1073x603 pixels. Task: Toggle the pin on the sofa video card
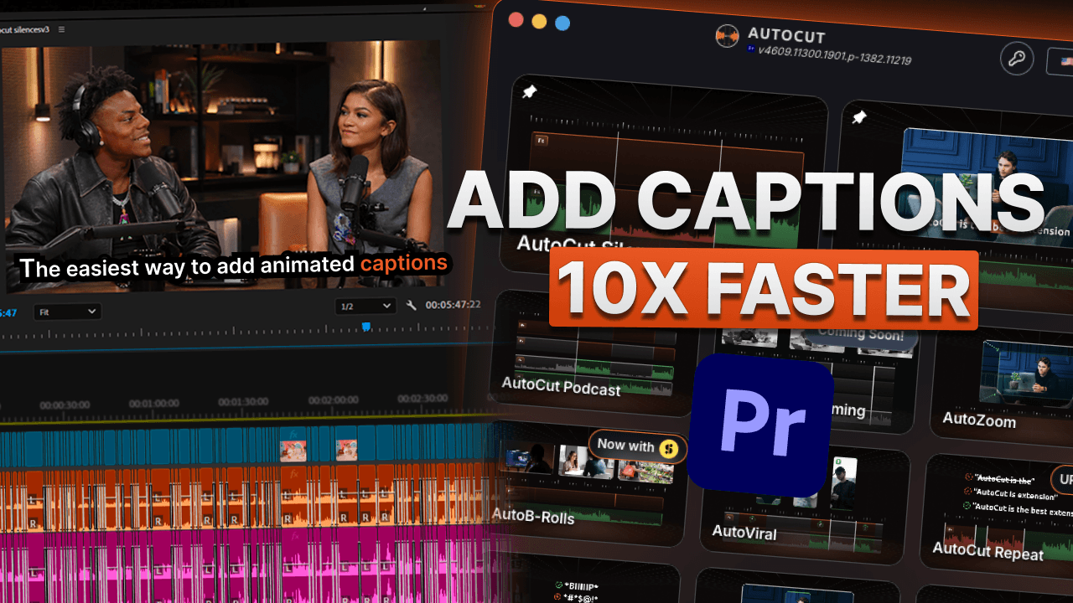coord(858,118)
